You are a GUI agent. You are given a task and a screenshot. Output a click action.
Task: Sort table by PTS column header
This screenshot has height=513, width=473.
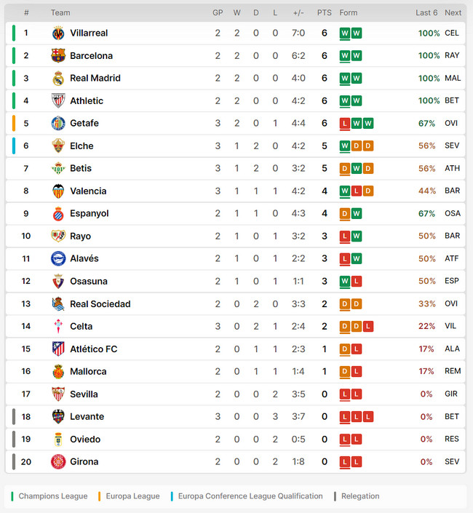(324, 13)
